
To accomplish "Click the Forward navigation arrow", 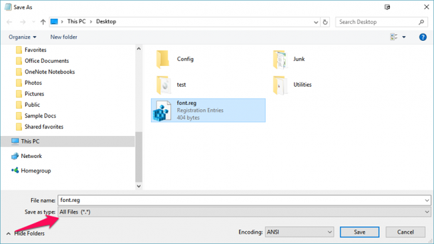I will (23, 22).
